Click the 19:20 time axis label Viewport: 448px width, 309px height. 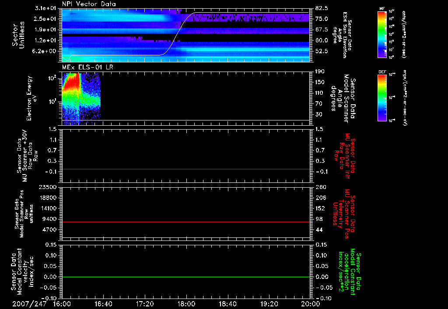click(269, 304)
